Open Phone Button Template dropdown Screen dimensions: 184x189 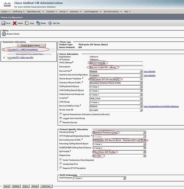point(116,79)
